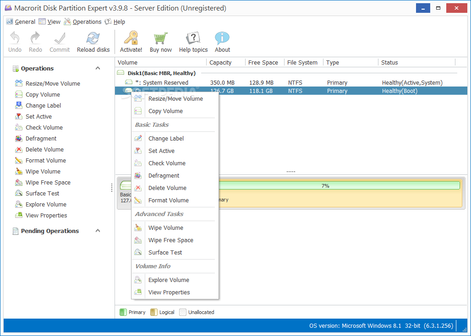Open the General menu
The width and height of the screenshot is (471, 336).
[21, 22]
